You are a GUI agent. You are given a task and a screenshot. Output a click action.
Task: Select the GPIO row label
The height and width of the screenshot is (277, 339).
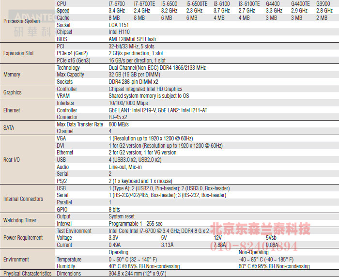coord(62,209)
